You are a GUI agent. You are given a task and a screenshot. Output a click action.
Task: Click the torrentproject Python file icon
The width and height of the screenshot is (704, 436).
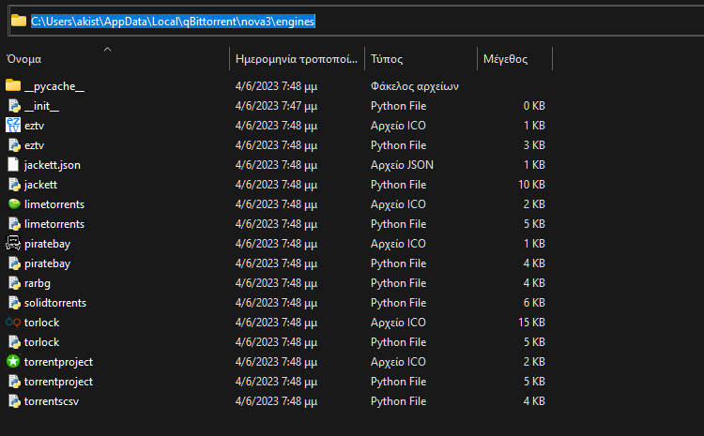click(x=14, y=382)
